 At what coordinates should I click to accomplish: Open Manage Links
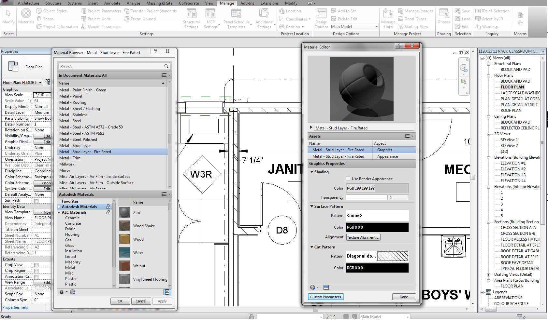point(388,19)
